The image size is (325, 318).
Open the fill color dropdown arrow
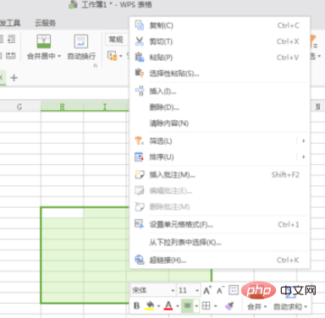158,306
